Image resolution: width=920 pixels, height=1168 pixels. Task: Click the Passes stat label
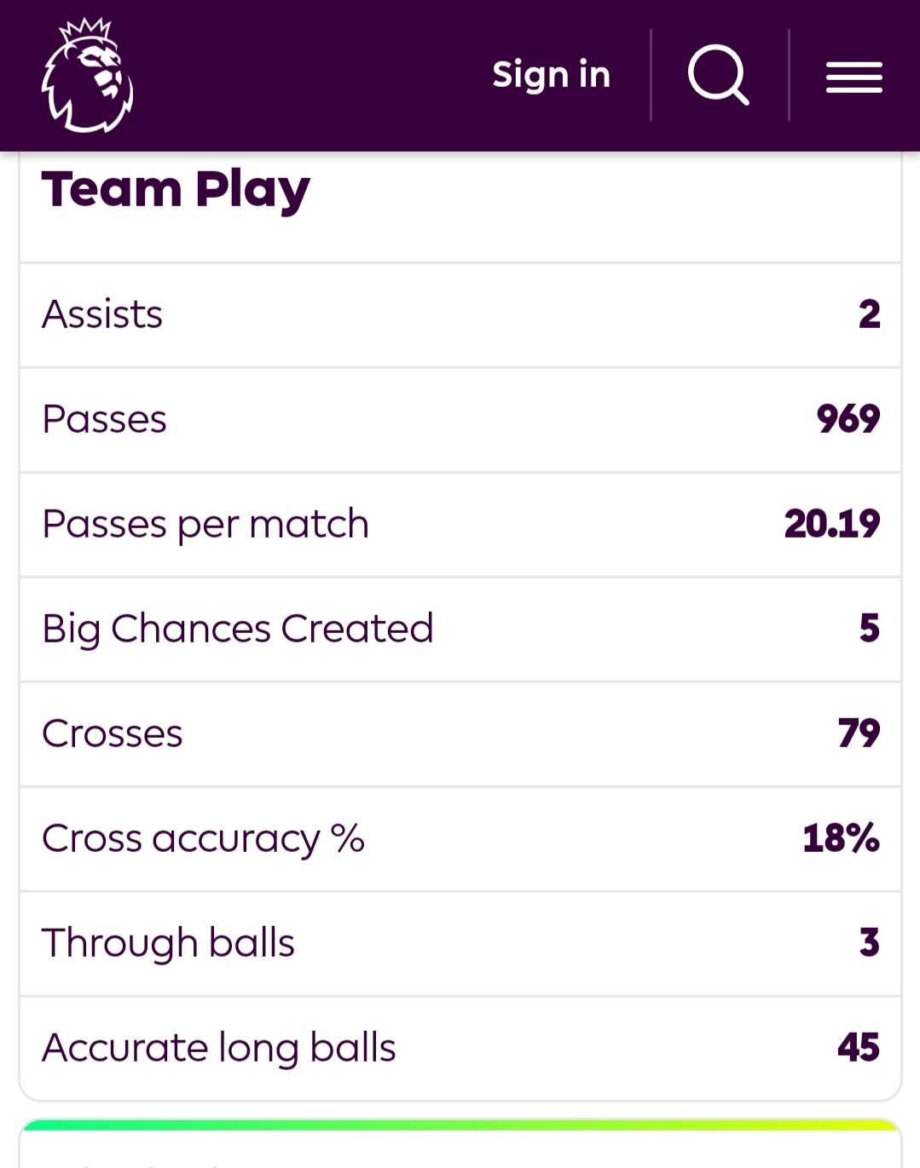[104, 419]
